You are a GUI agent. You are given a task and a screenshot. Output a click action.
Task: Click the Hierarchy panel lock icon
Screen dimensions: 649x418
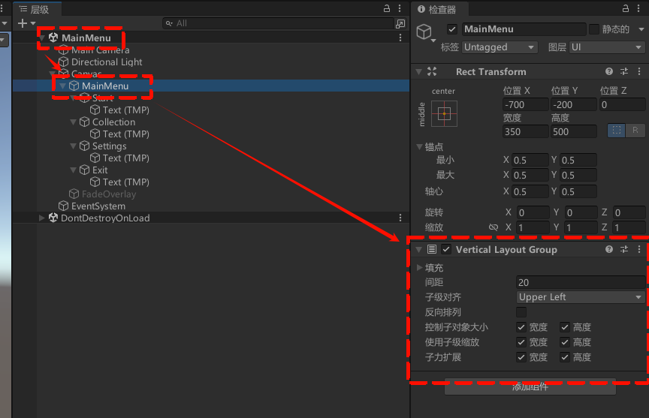[387, 8]
